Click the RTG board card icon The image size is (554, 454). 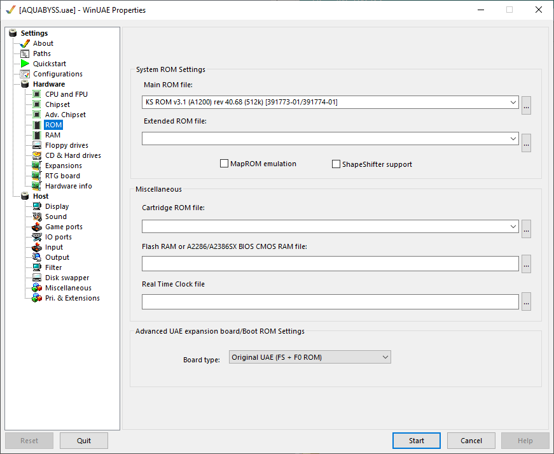point(37,176)
